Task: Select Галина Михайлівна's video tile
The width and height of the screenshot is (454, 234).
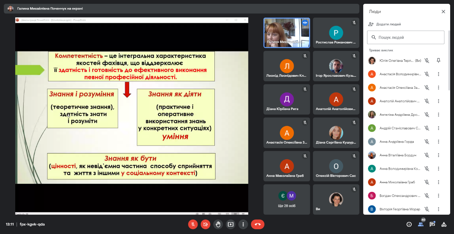Action: pos(286,33)
